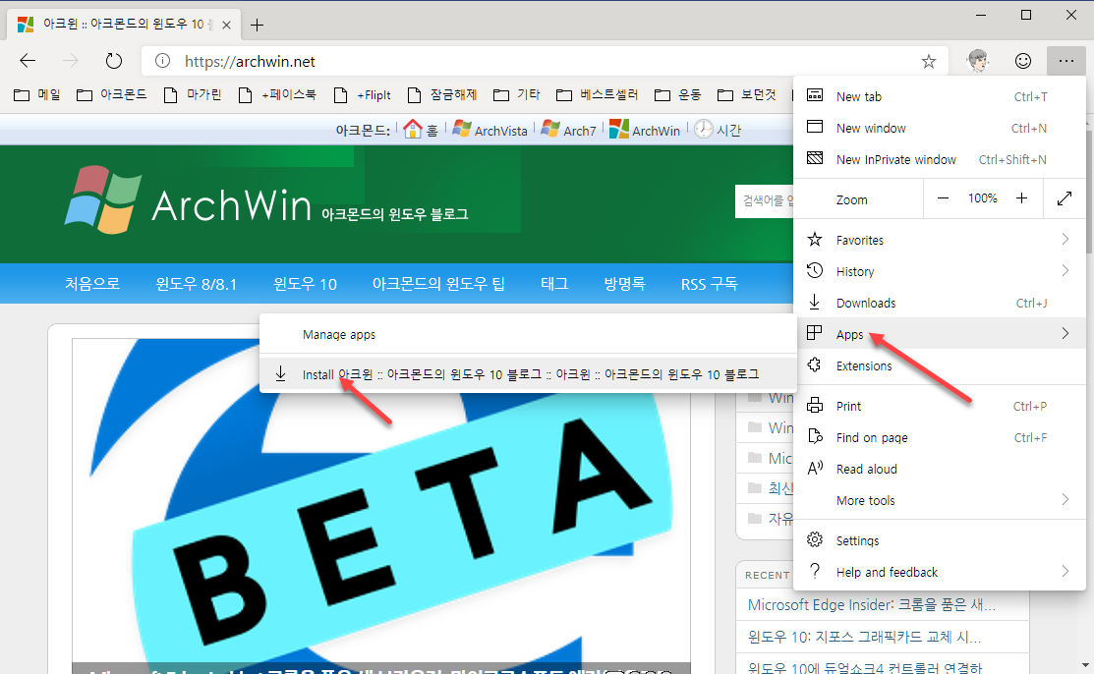The width and height of the screenshot is (1094, 674).
Task: Decrease zoom with the minus button
Action: click(x=943, y=198)
